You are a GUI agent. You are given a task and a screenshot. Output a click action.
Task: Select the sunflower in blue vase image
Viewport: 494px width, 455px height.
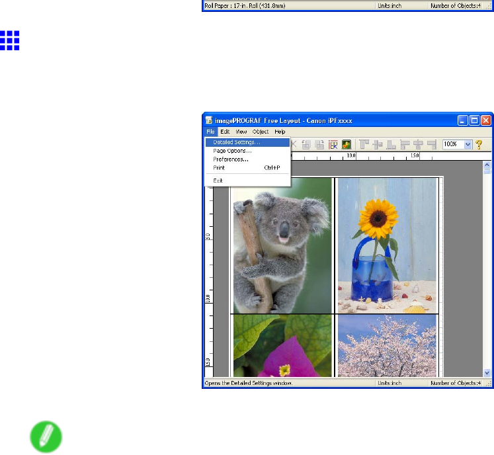coord(387,245)
